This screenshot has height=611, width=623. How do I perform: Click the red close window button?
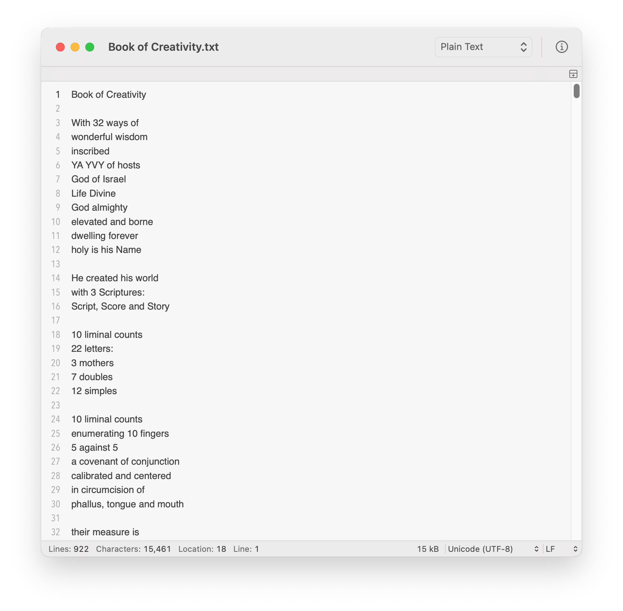60,47
